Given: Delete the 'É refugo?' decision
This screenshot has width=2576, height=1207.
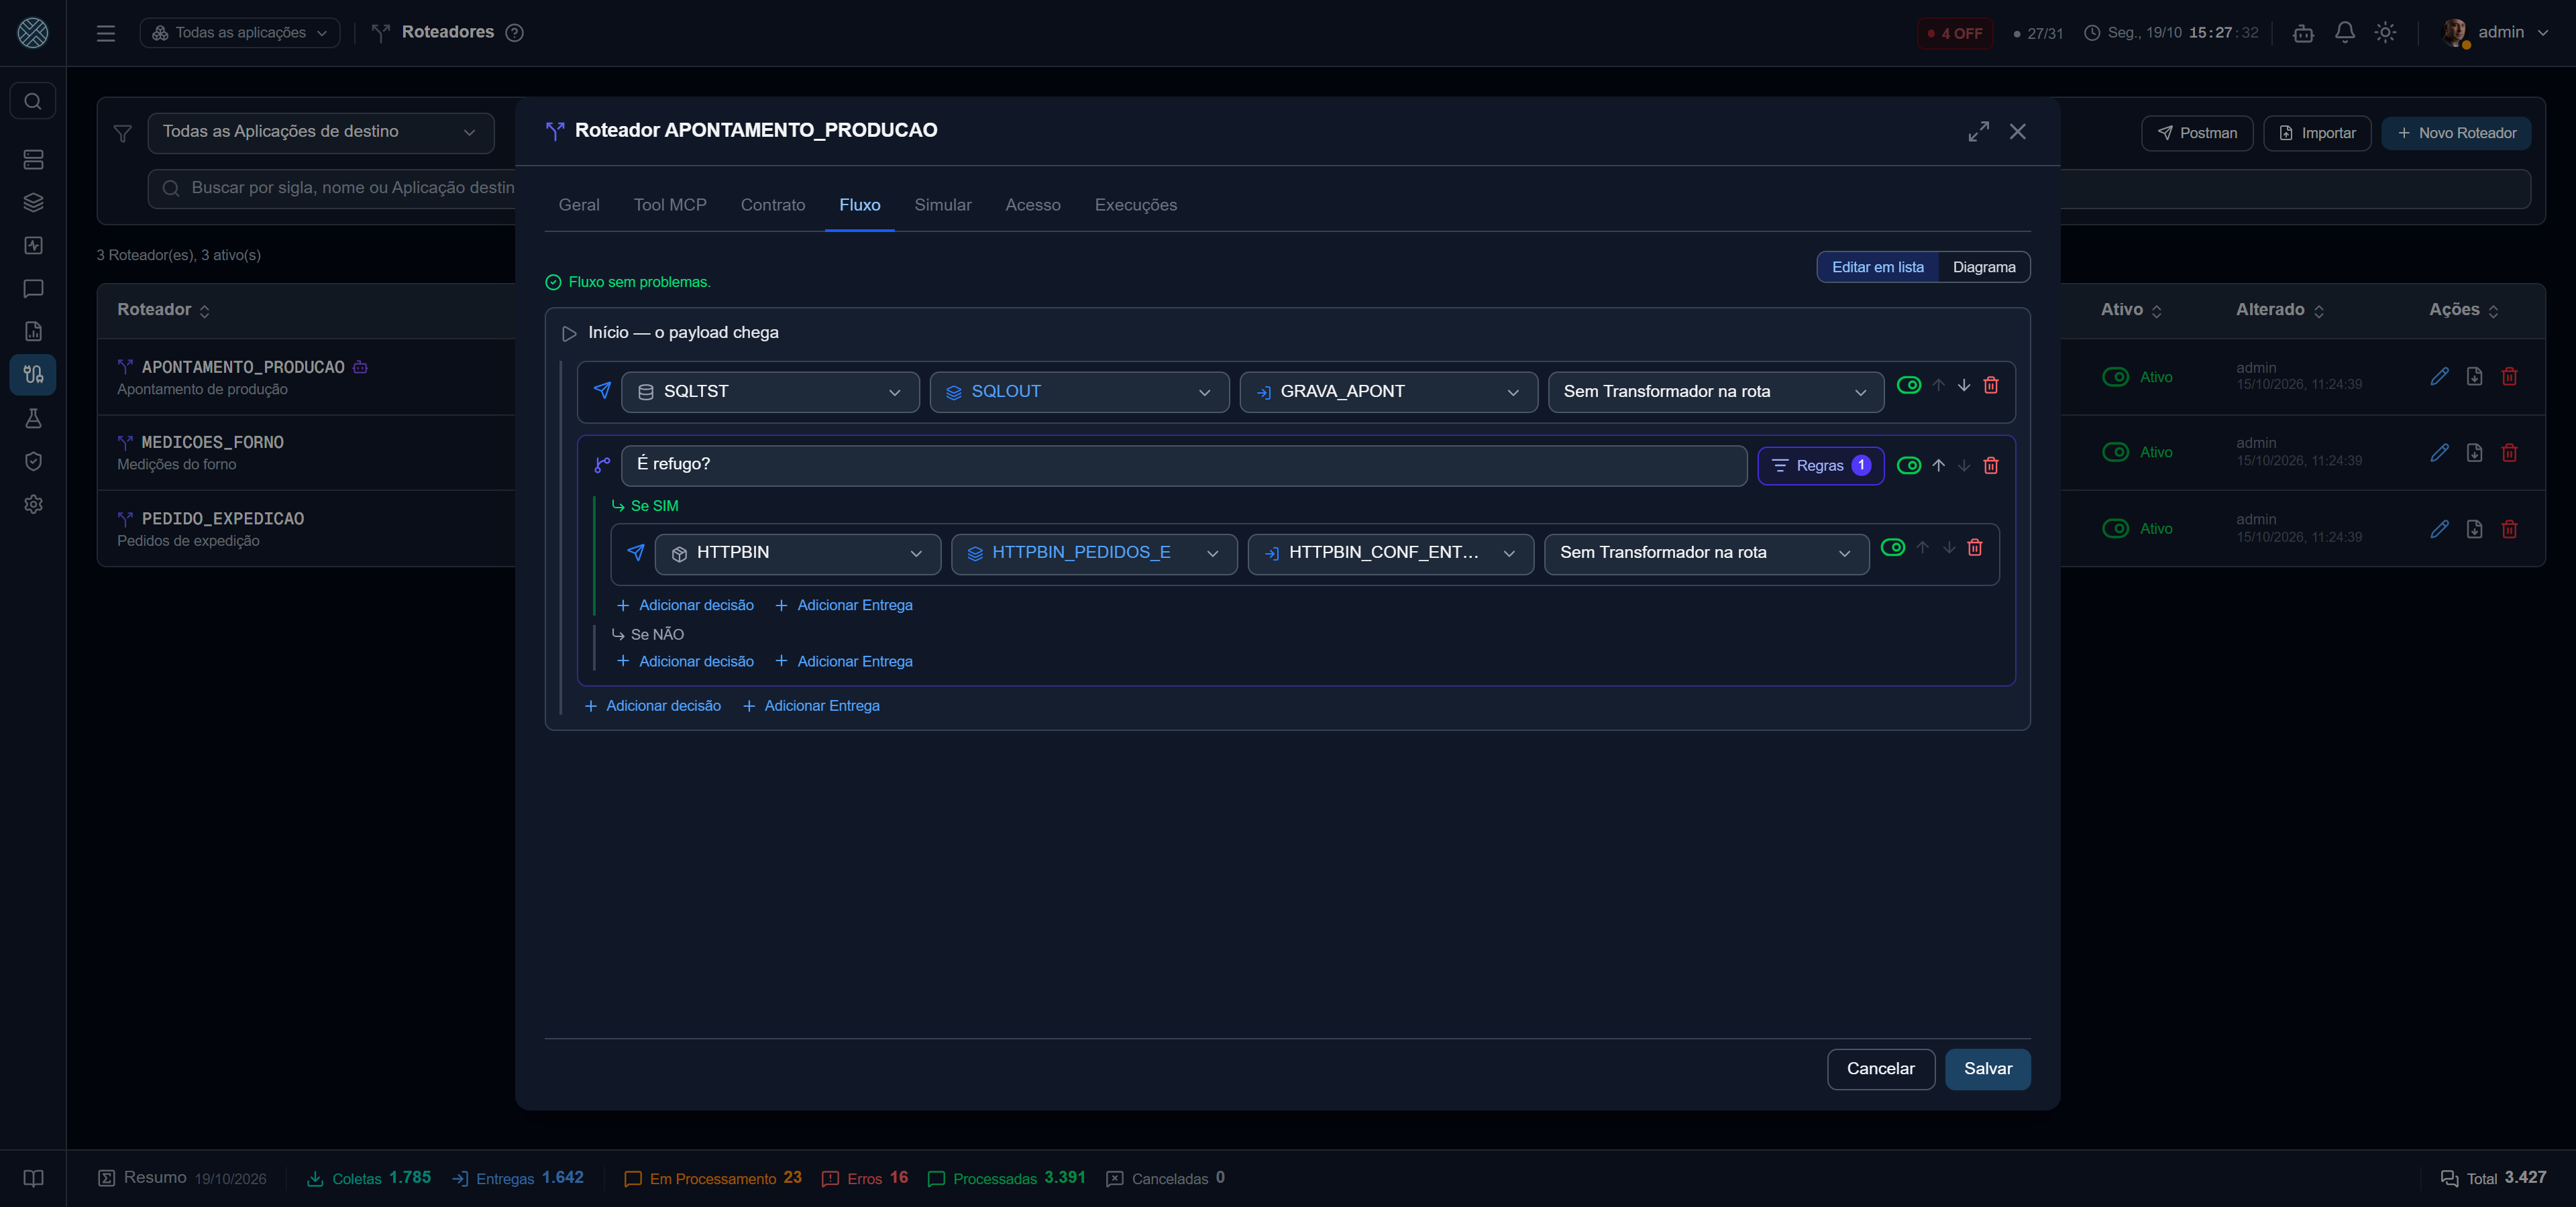Looking at the screenshot, I should click(x=1990, y=465).
